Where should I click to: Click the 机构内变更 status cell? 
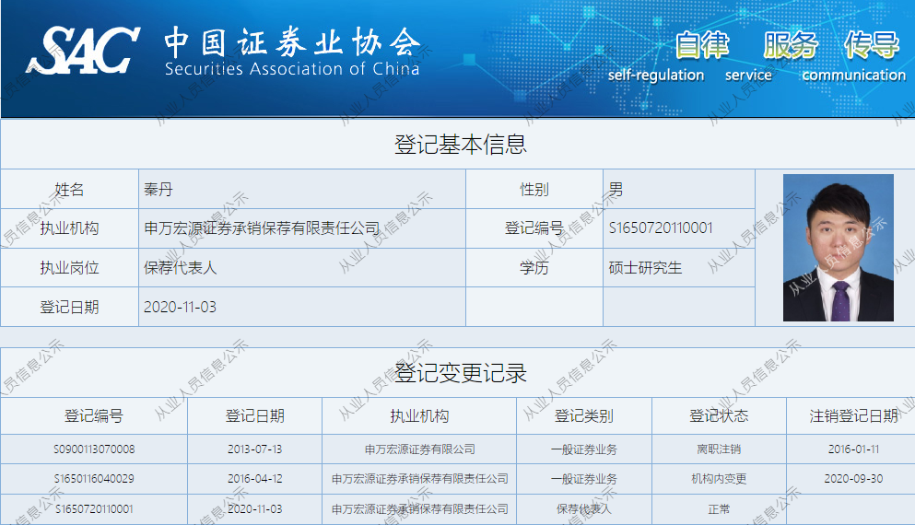click(x=719, y=479)
